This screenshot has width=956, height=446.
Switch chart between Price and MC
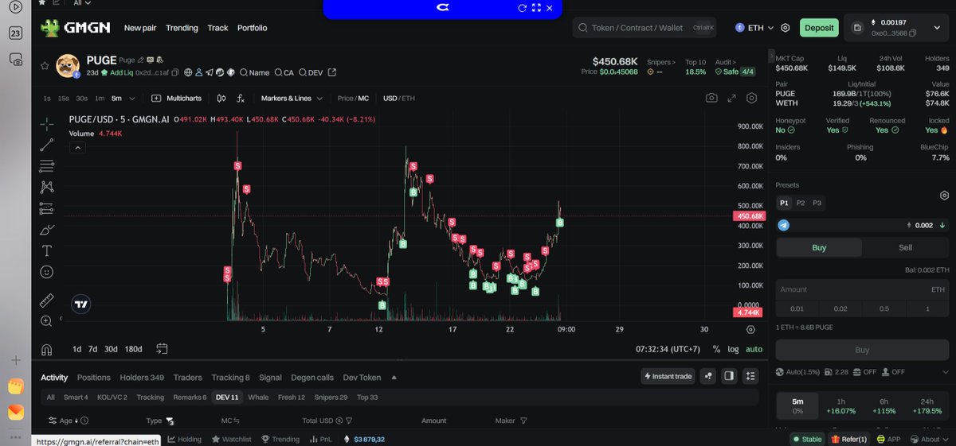[x=353, y=99]
